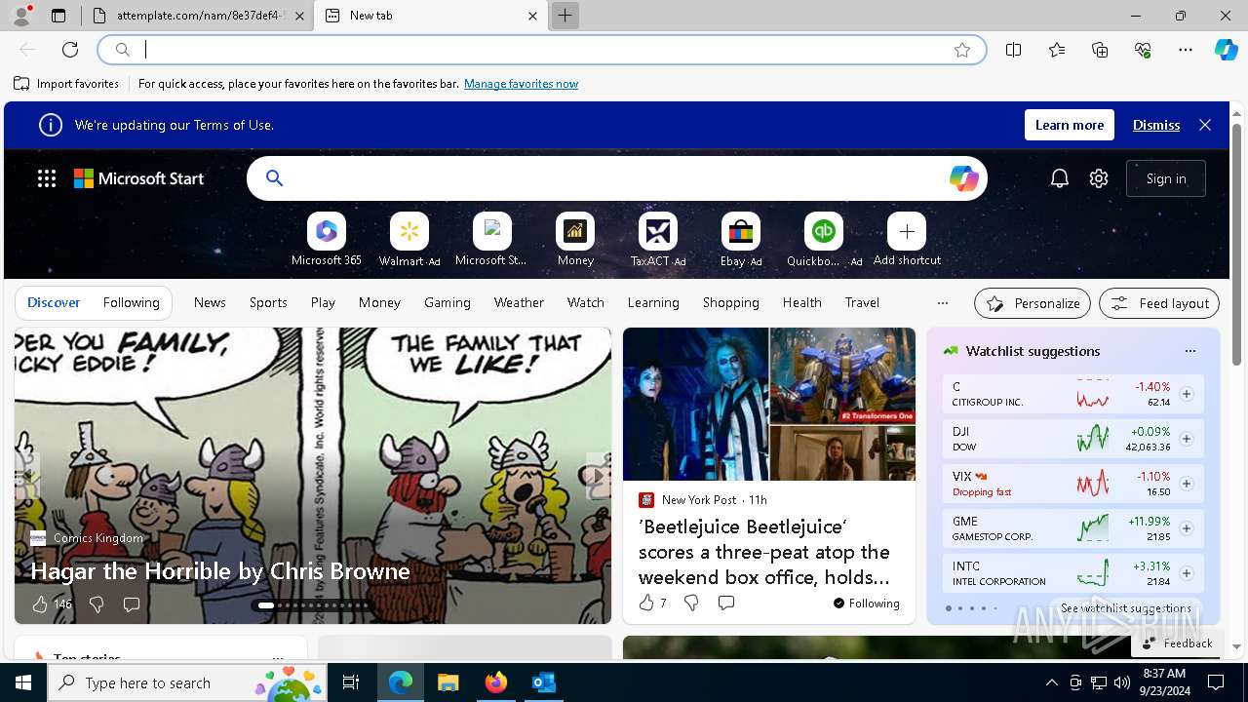This screenshot has height=702, width=1248.
Task: Open Quickbooks ad shortcut
Action: (x=824, y=240)
